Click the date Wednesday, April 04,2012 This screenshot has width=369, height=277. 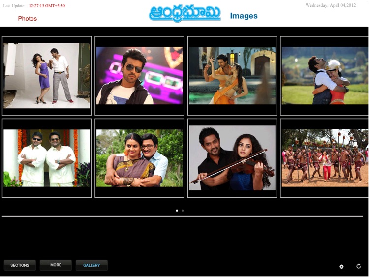pos(331,5)
